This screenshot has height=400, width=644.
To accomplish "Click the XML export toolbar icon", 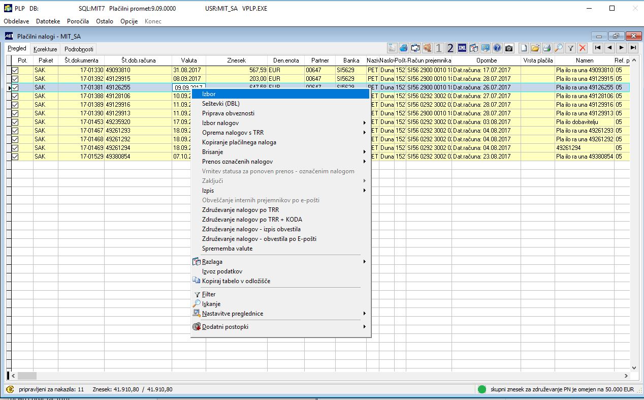I will pos(462,48).
